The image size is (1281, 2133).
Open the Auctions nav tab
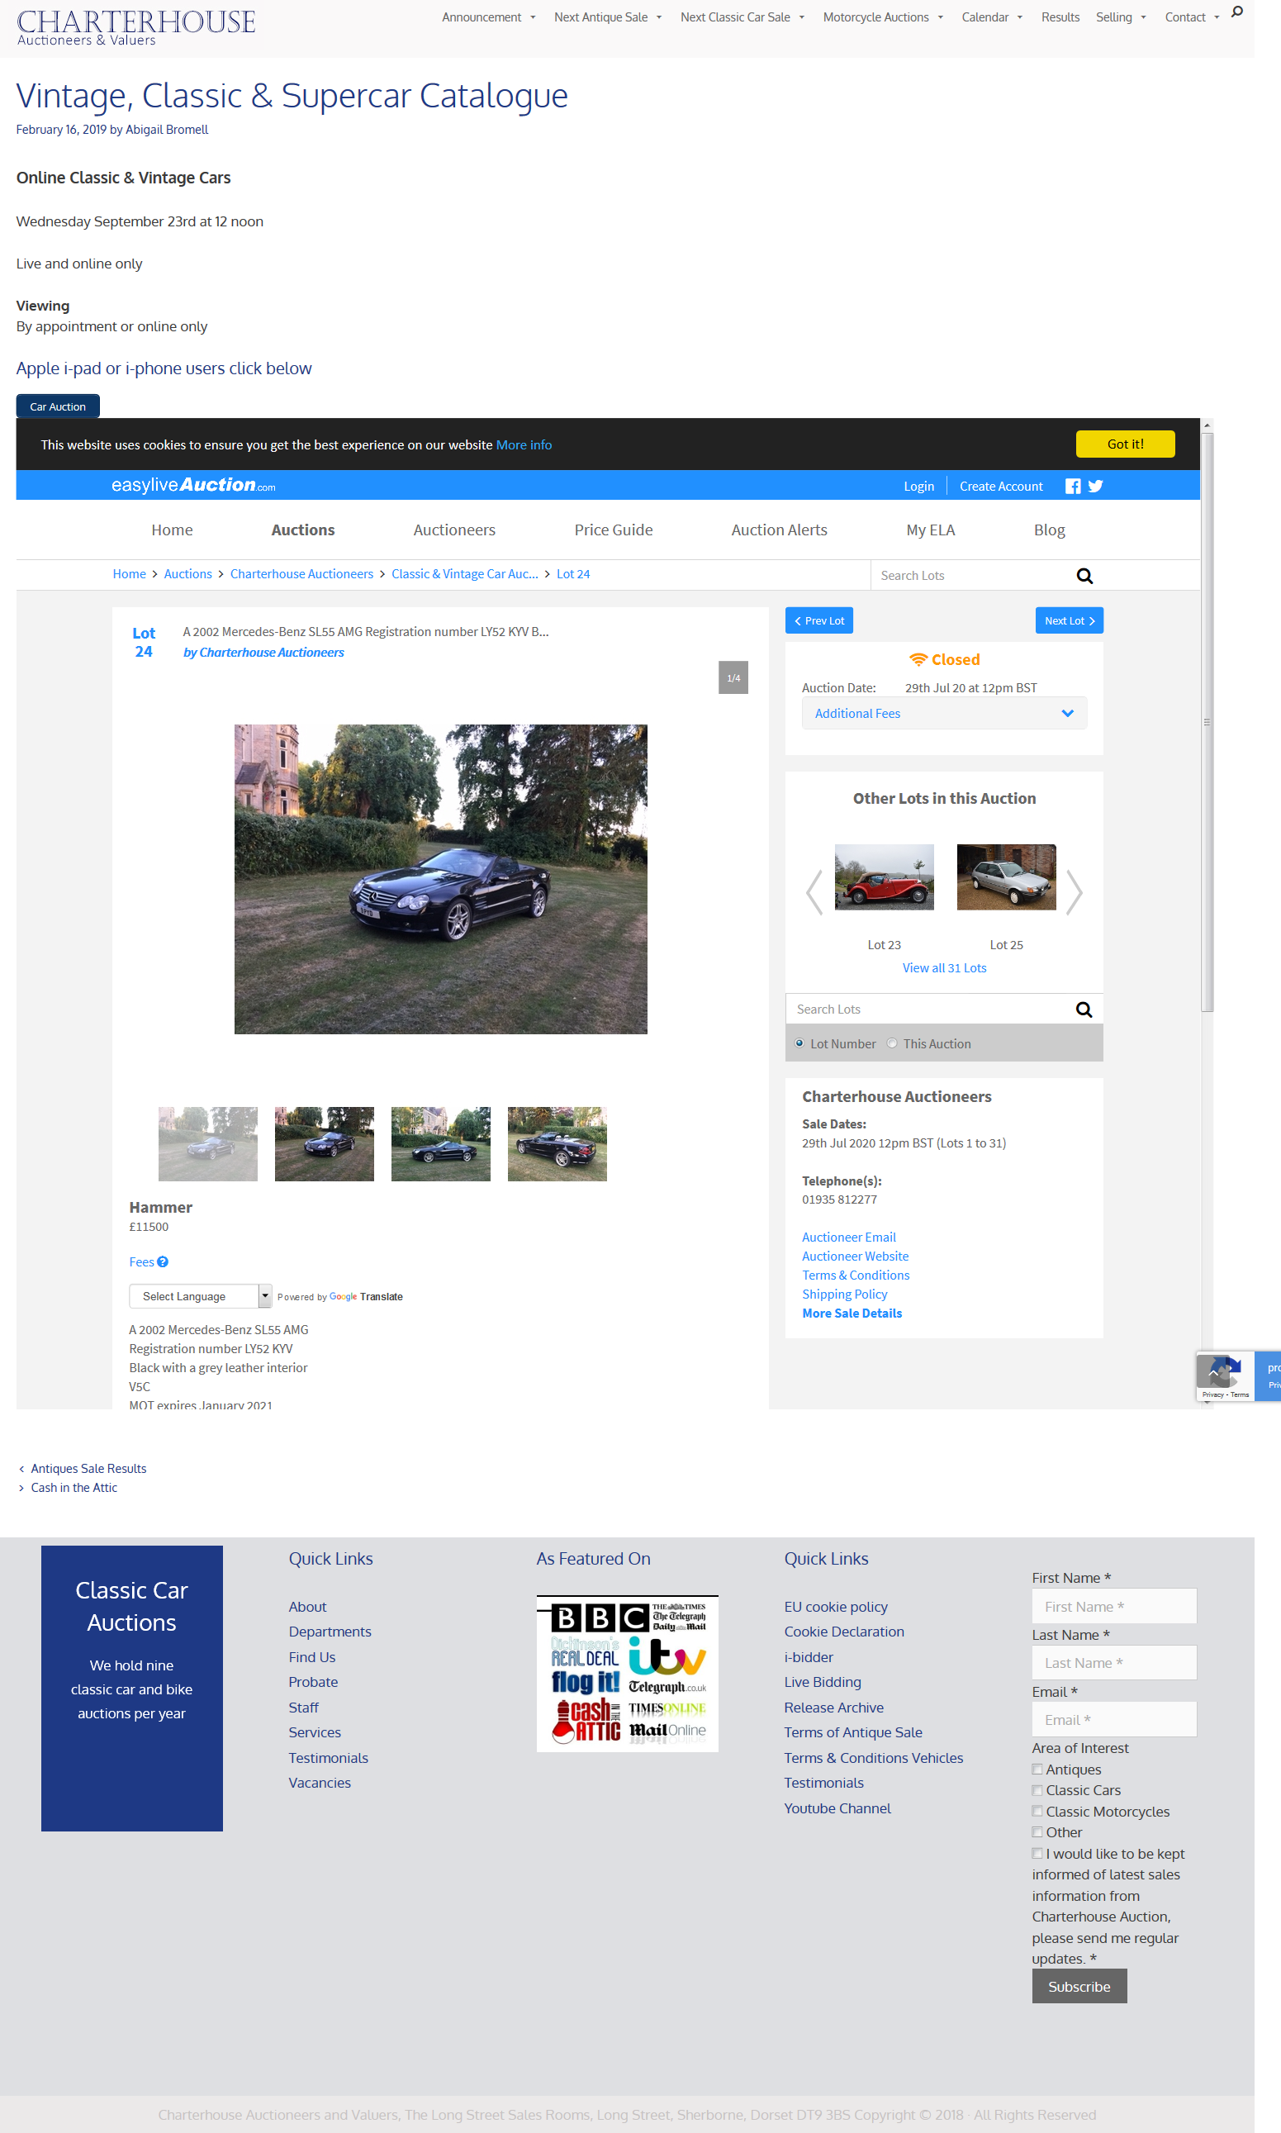pos(303,530)
